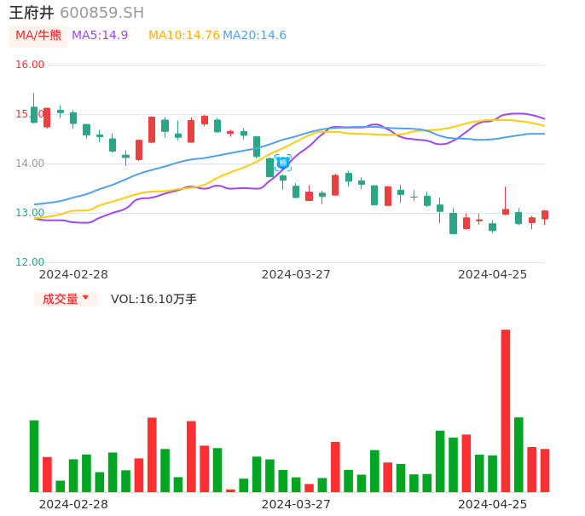Click the 2024-03-27 date label under candlesticks

[296, 274]
